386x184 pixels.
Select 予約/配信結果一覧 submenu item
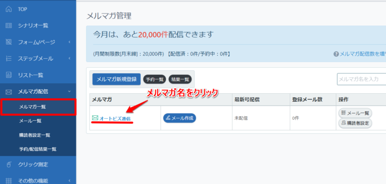38,149
